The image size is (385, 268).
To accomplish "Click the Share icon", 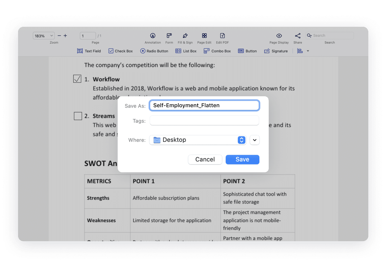I will (x=297, y=36).
